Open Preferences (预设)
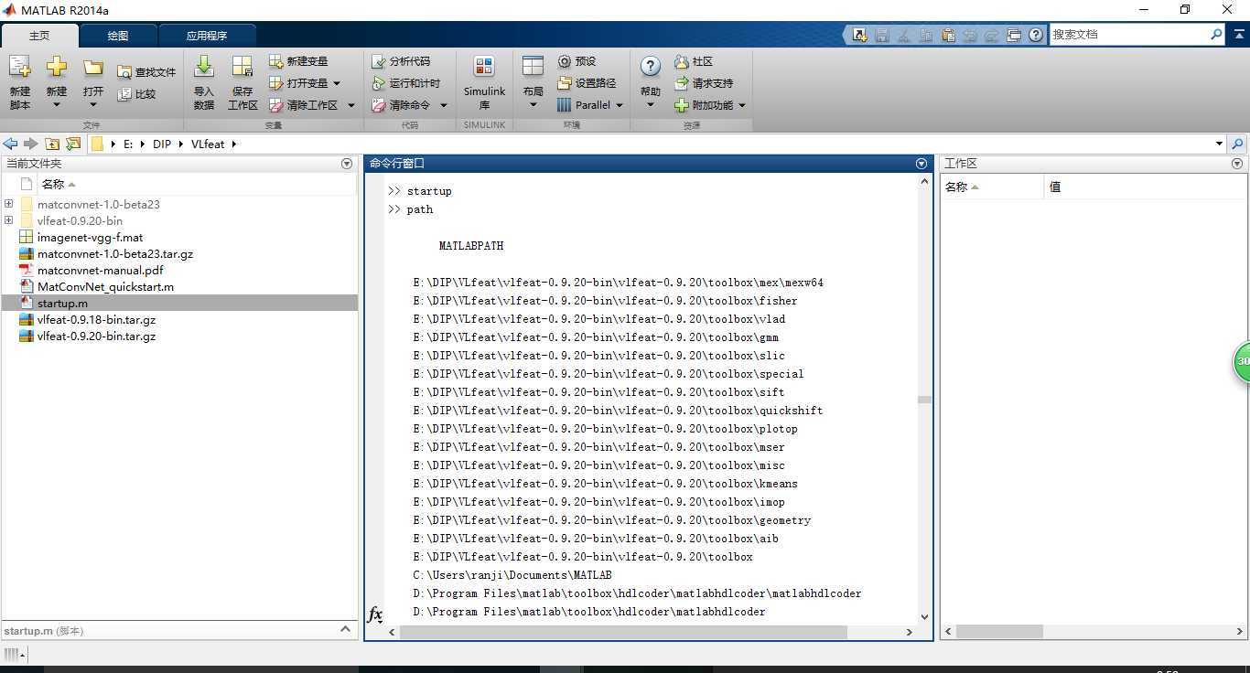 [x=577, y=61]
